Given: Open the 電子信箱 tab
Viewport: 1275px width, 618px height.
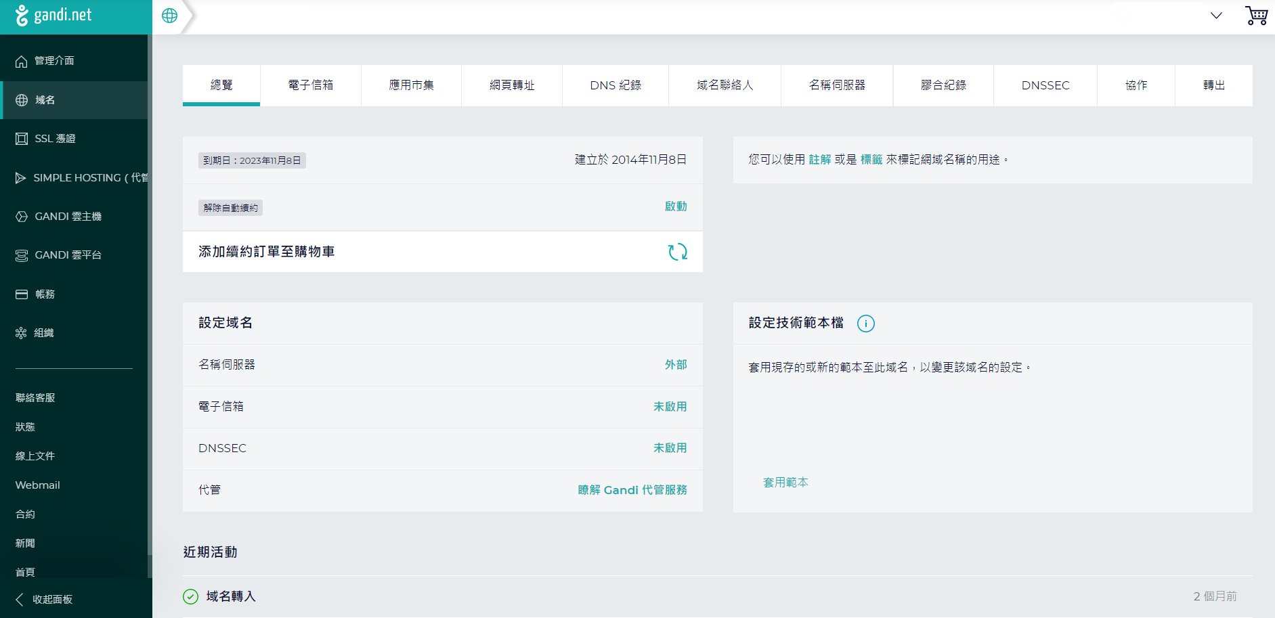Looking at the screenshot, I should 311,85.
